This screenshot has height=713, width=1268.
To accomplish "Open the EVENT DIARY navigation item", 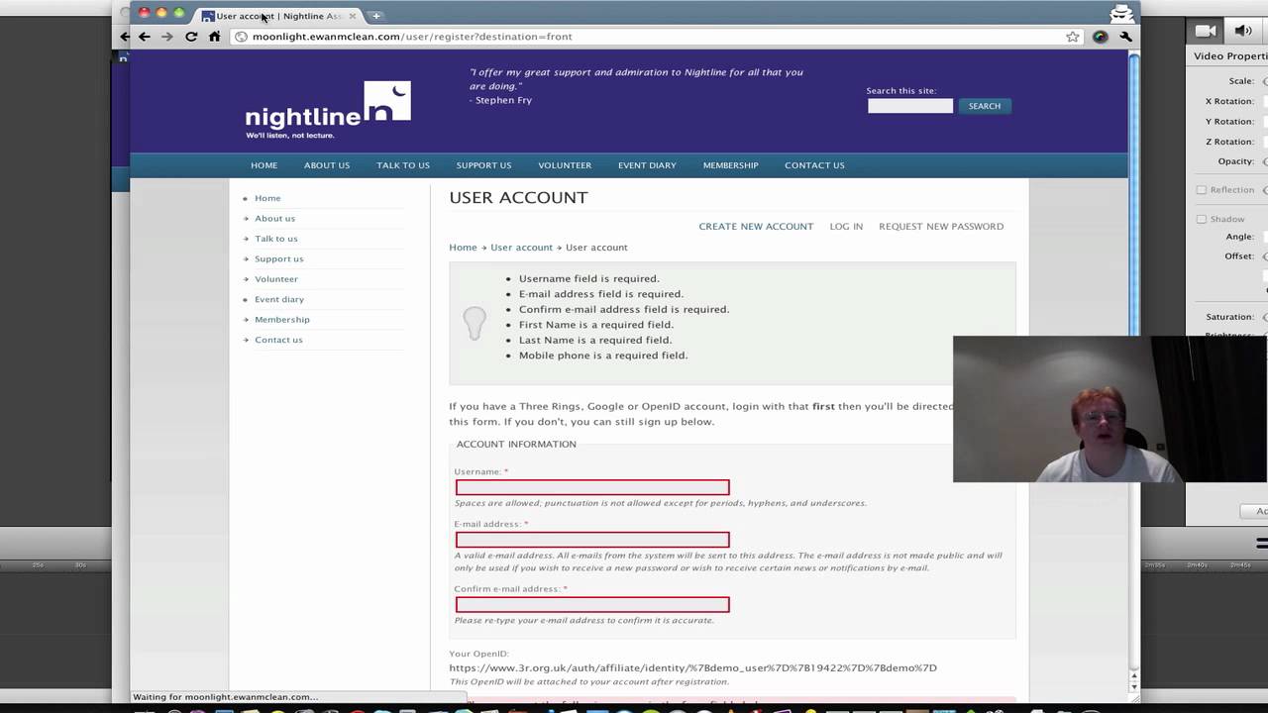I will (647, 165).
